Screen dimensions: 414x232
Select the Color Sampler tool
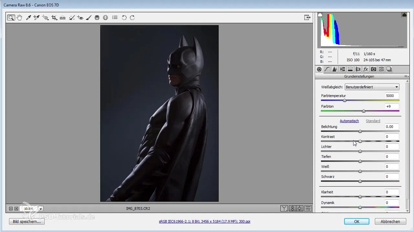coord(37,18)
